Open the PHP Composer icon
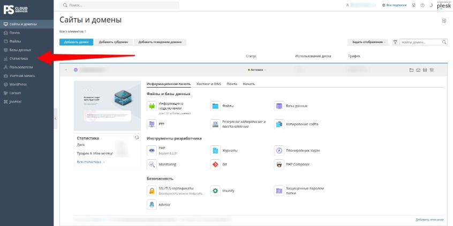 click(279, 165)
